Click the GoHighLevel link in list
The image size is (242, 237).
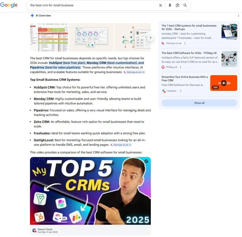(x=44, y=140)
